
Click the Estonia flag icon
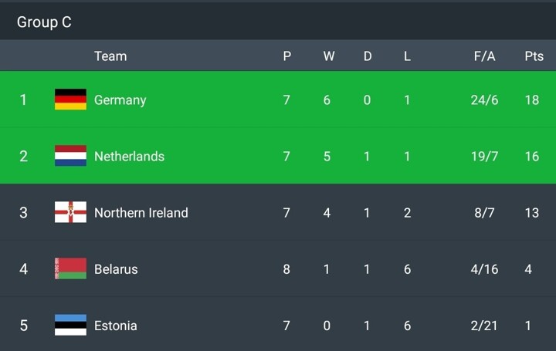[70, 325]
